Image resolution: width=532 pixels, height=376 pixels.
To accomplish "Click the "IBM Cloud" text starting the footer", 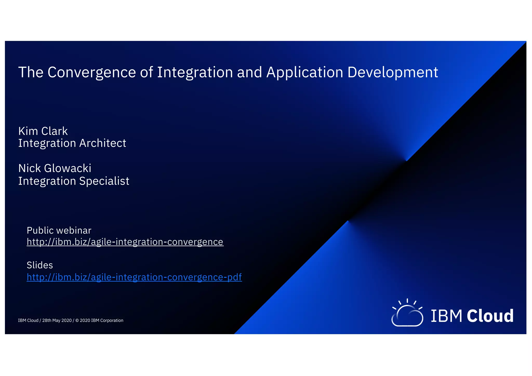I will [x=28, y=320].
